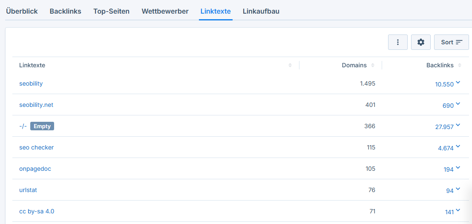Open table settings gear icon
472x224 pixels.
click(420, 42)
